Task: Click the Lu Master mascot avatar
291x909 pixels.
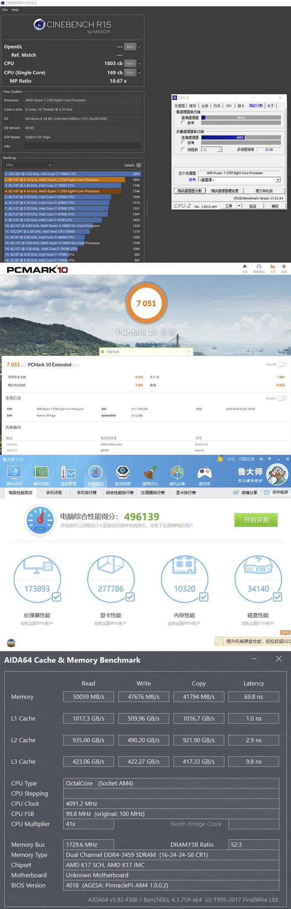Action: pos(277,474)
